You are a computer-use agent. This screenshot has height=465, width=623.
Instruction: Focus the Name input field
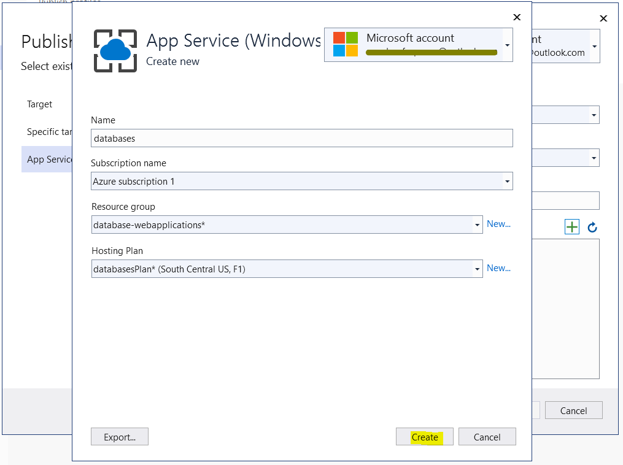click(x=302, y=138)
